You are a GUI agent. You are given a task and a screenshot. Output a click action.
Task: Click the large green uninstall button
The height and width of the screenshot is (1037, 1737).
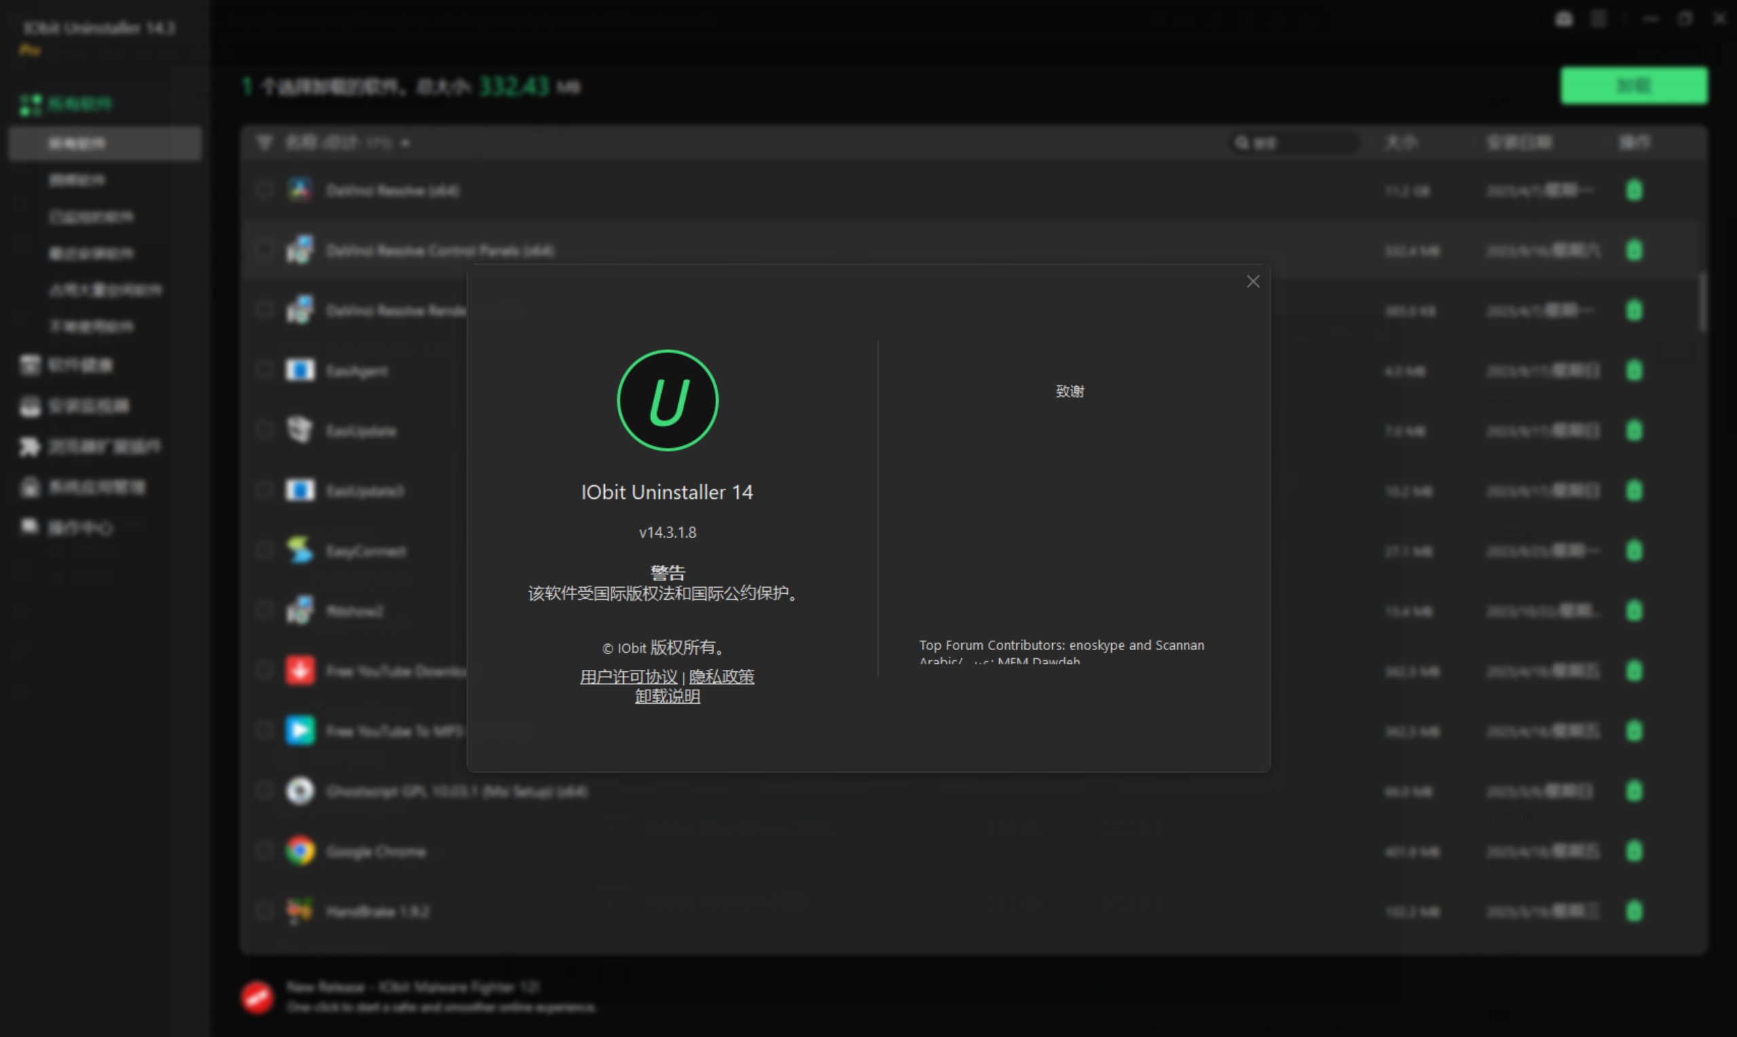pos(1634,86)
